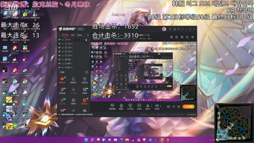Screen dimensions: 254x143
Task: Click source list vertical scrollbar
Action: click(x=90, y=48)
